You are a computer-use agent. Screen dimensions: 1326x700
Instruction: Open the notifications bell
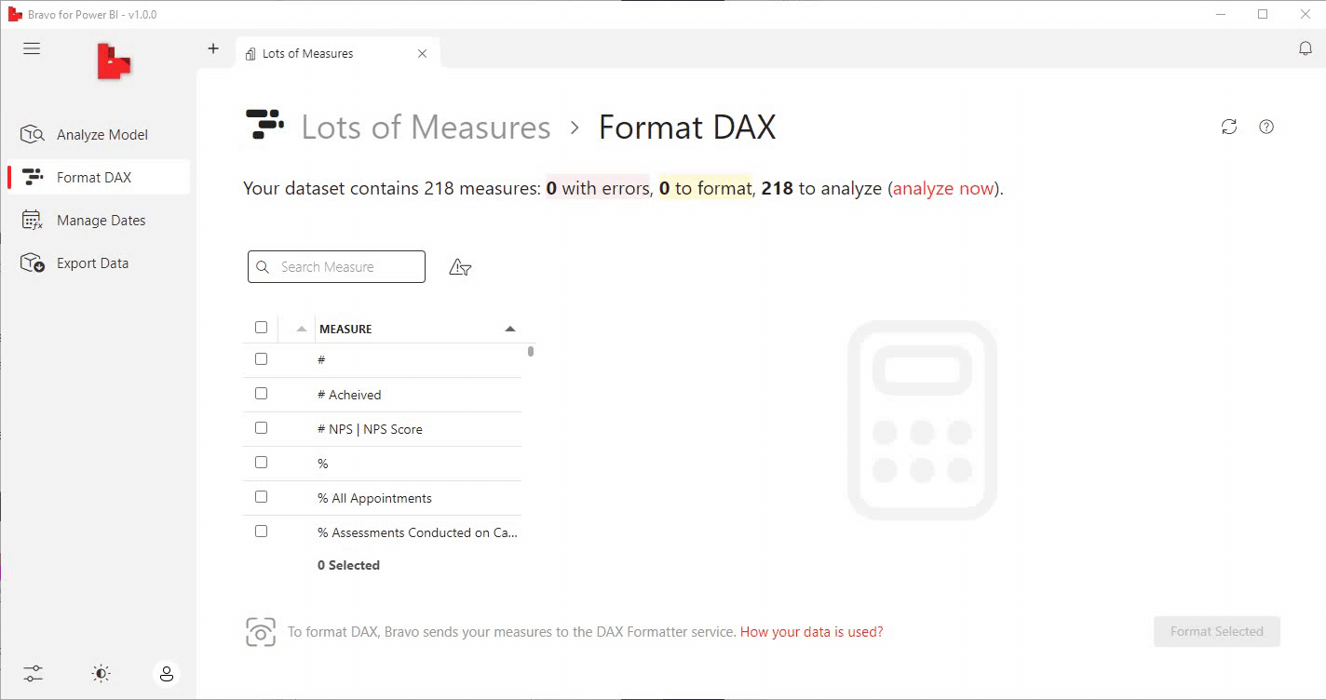[x=1306, y=47]
